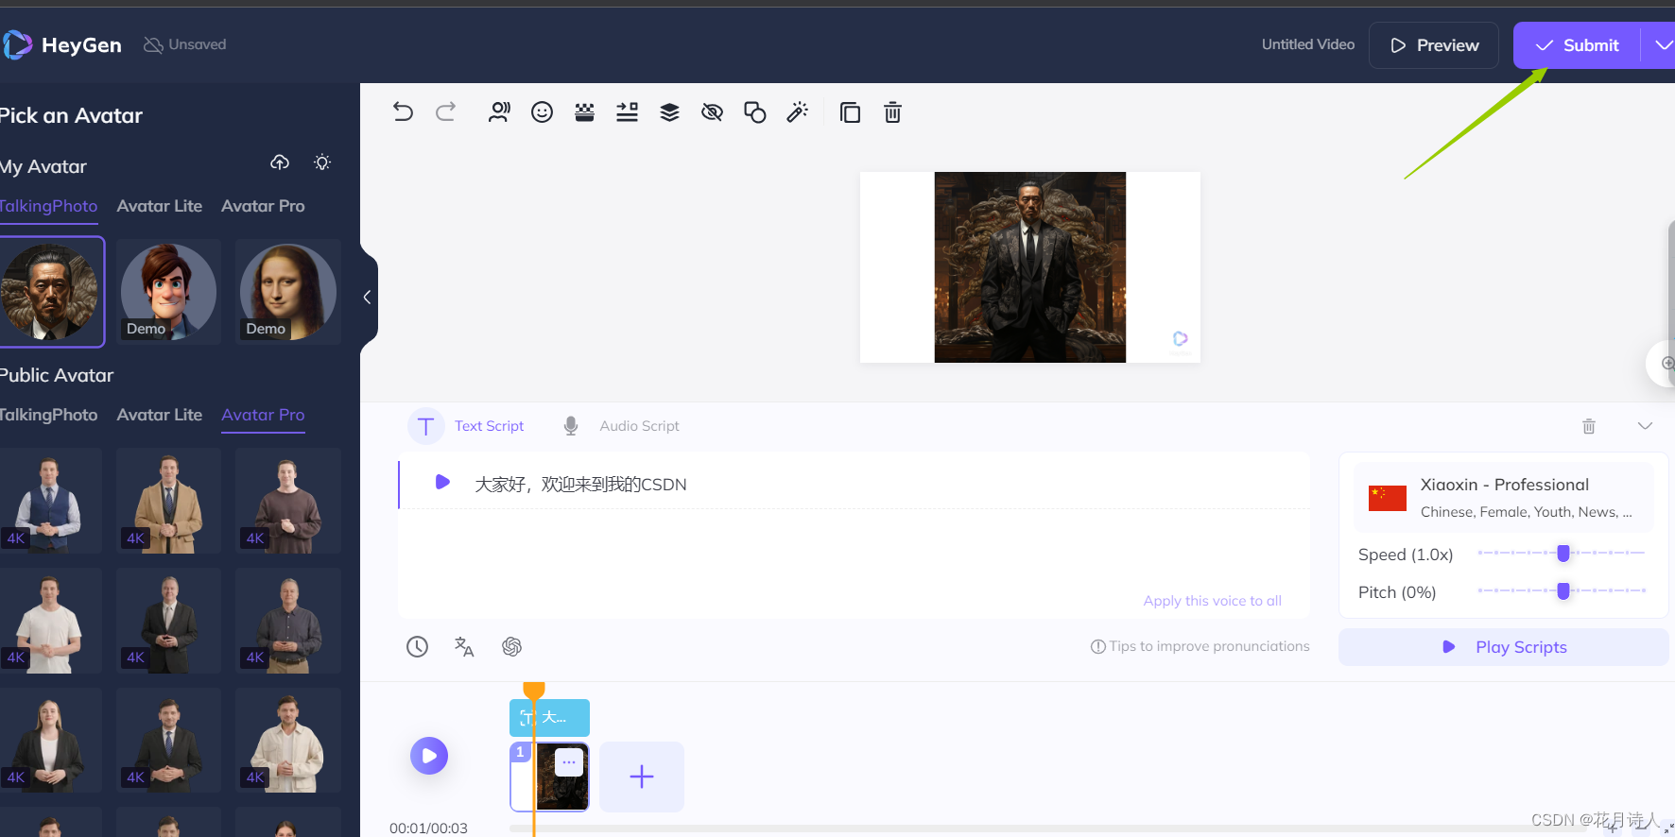Open the Submit dropdown arrow
This screenshot has width=1675, height=837.
click(x=1662, y=45)
